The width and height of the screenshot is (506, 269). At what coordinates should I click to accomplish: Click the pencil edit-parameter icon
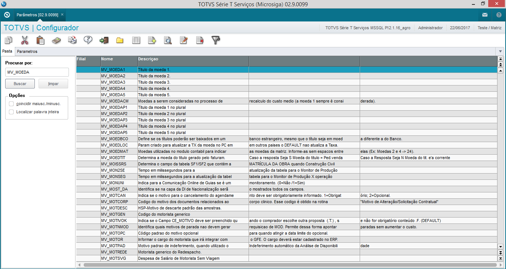click(x=184, y=40)
